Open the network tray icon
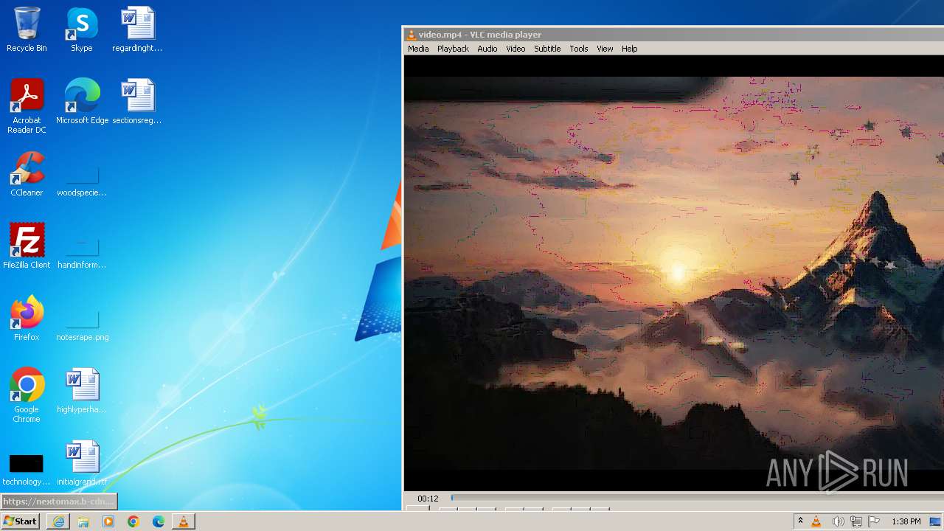944x531 pixels. (856, 521)
